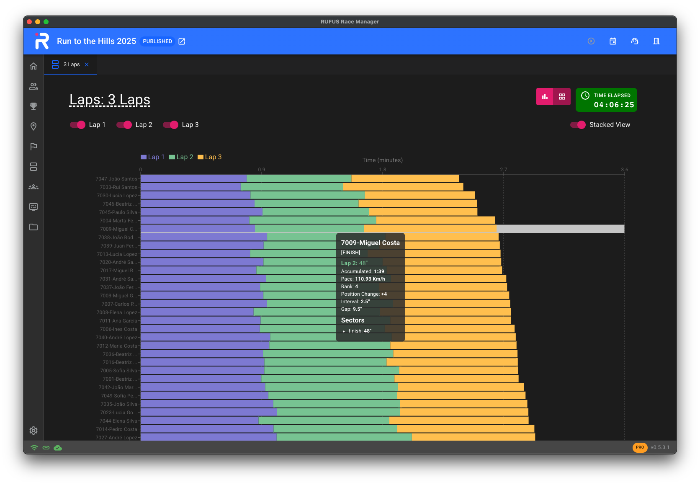Select the bar chart view button

point(545,97)
